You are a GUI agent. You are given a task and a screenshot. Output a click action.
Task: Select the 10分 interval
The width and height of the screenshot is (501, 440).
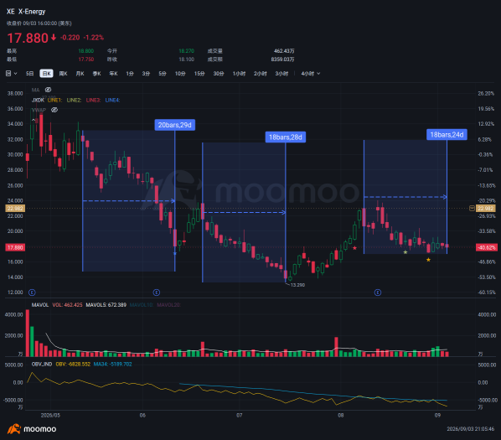pos(180,74)
